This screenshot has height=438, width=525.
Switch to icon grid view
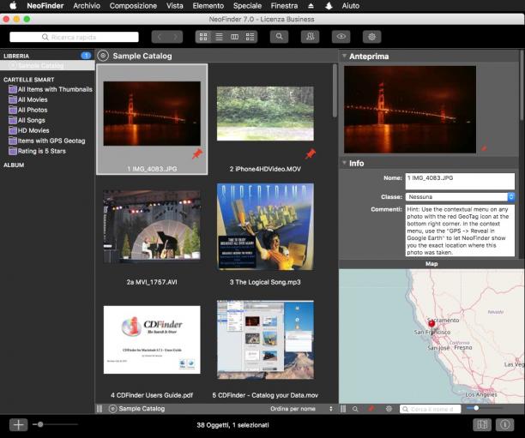click(203, 37)
